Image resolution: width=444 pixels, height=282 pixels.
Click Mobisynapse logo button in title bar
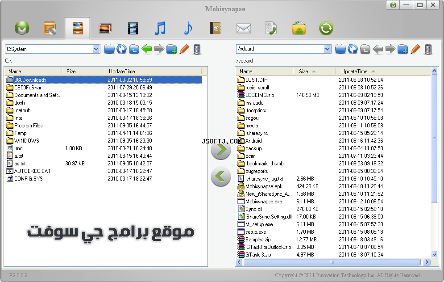(x=393, y=5)
